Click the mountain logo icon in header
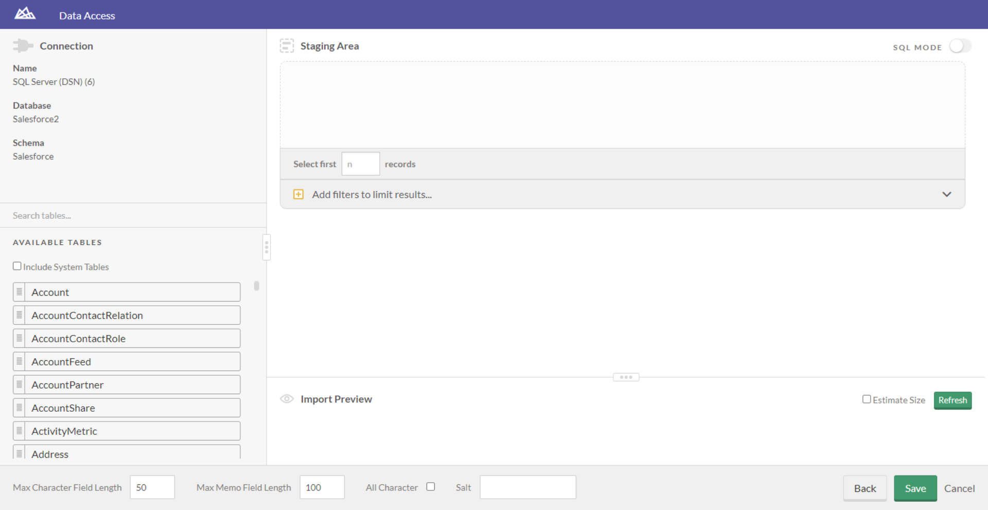988x510 pixels. pyautogui.click(x=25, y=14)
